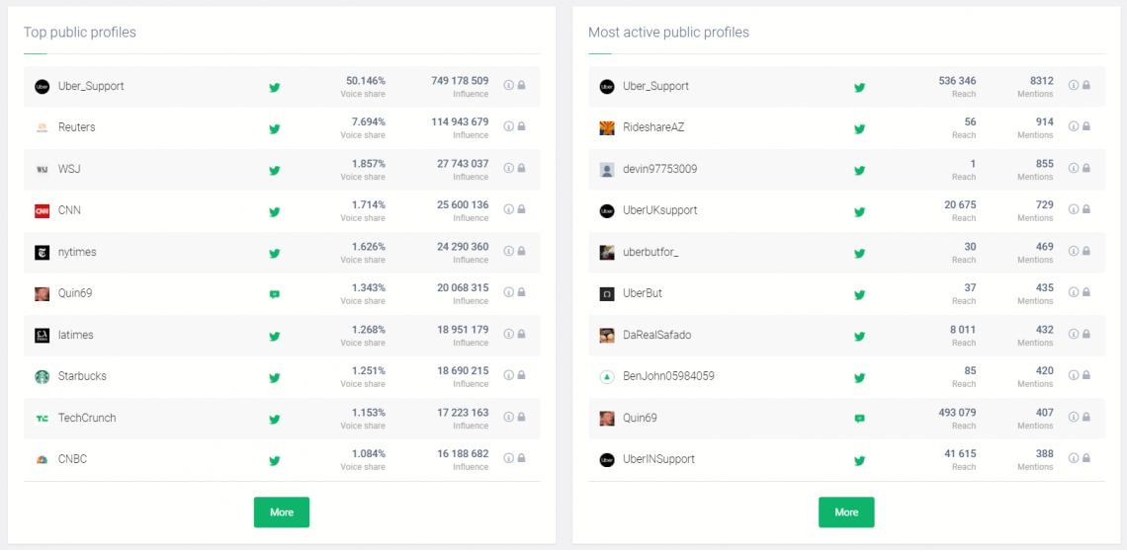Click the Twitter icon in DaRealSafado row
Viewport: 1127px width, 550px height.
(x=859, y=336)
